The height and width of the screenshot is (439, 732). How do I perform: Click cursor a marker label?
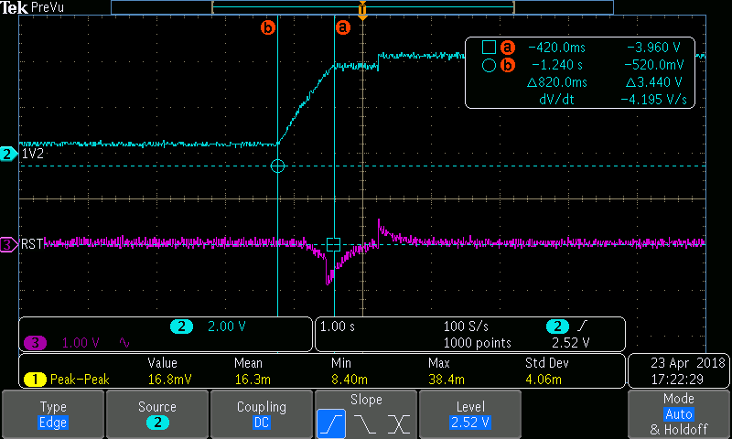[342, 27]
